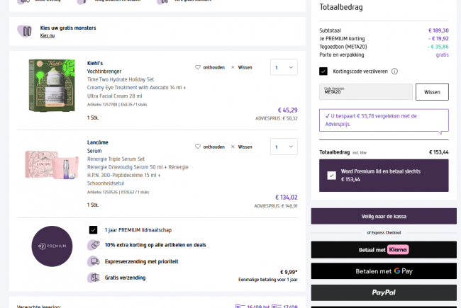Click the free samples icon beside Kies uw gratis monsters
Screen dimensions: 461x308
[25, 31]
